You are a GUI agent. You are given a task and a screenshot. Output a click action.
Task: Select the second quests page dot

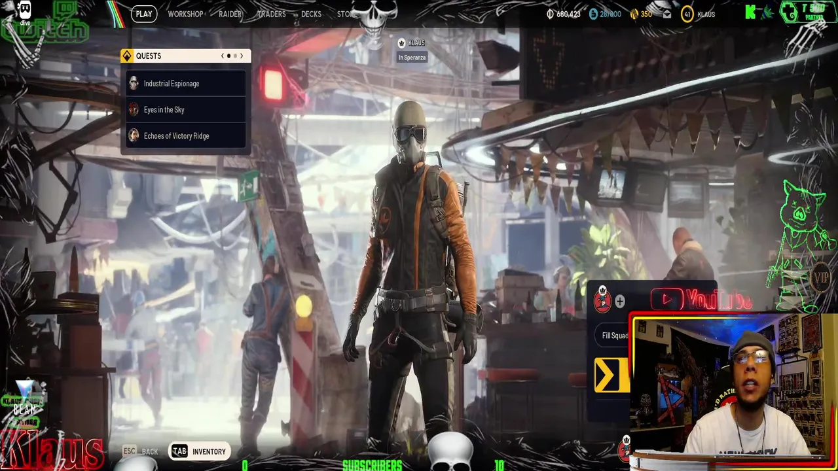234,56
